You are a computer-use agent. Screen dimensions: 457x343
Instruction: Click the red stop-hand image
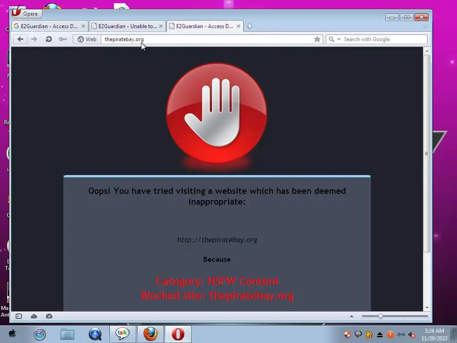pos(216,113)
